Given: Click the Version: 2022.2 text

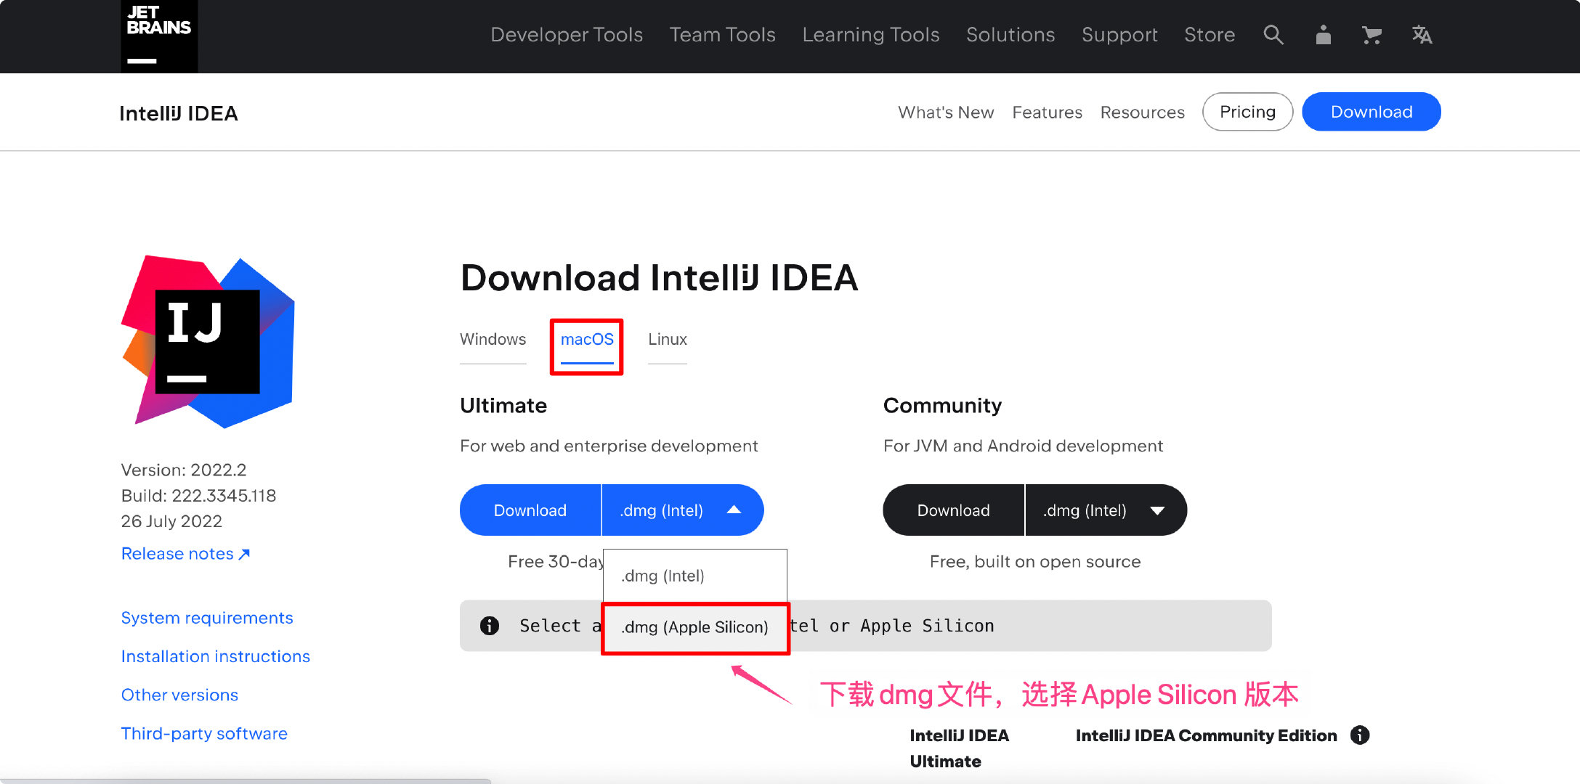Looking at the screenshot, I should click(184, 470).
